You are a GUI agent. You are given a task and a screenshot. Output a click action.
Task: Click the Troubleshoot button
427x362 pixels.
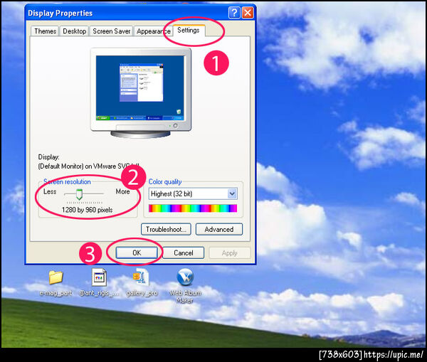166,230
